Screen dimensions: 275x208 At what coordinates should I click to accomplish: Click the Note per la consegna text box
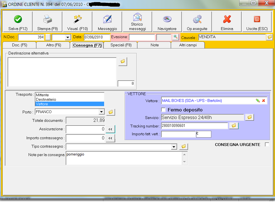(x=124, y=158)
